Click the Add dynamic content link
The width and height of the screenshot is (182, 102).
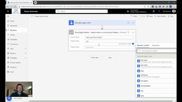click(125, 44)
